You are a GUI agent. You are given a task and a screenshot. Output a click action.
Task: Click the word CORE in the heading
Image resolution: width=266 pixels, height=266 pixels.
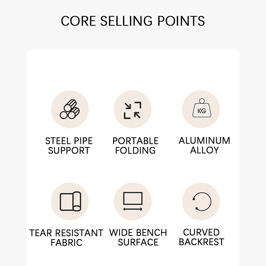coord(78,21)
